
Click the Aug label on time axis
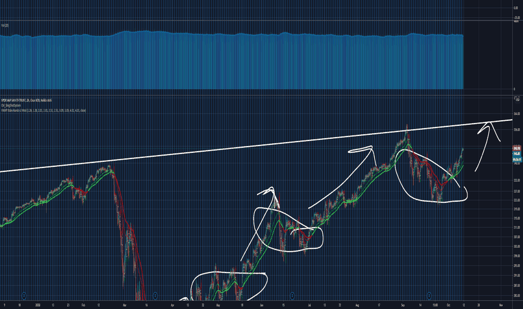(x=357, y=305)
